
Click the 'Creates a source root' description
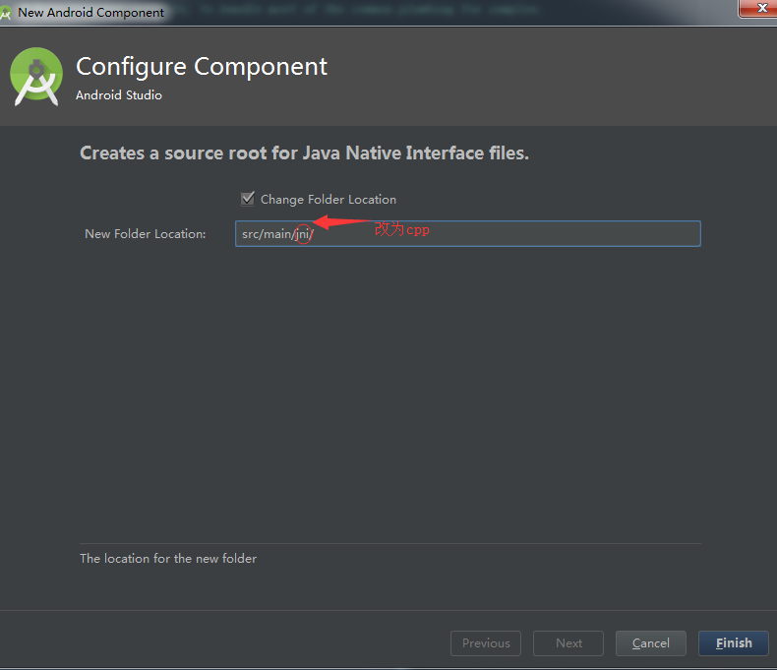[x=304, y=153]
